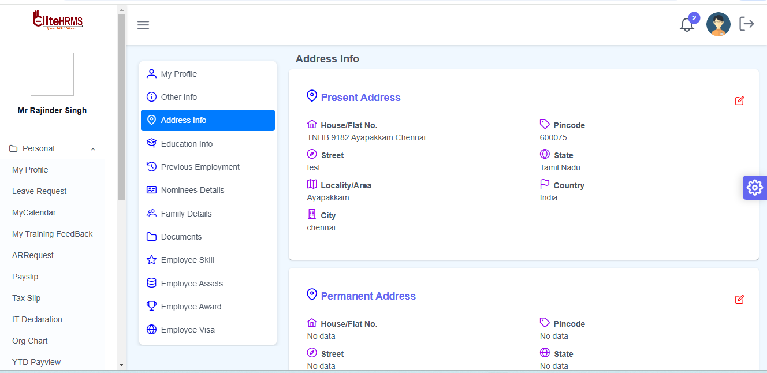Edit the Present Address section
This screenshot has width=767, height=373.
[739, 101]
